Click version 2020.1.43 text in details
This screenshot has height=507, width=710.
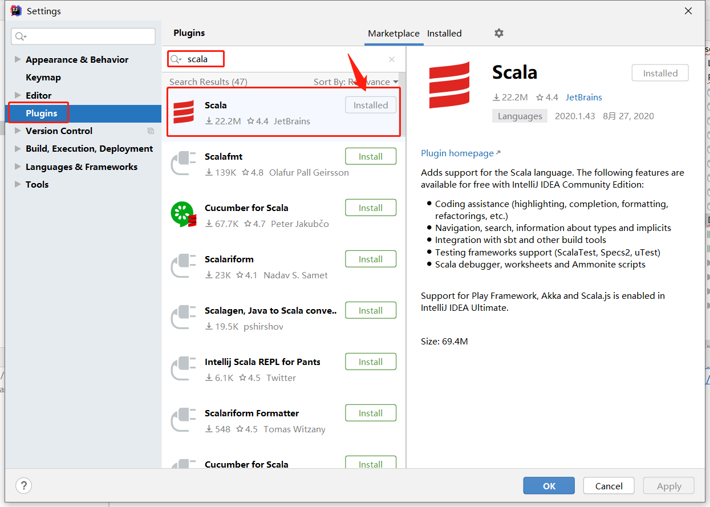pyautogui.click(x=575, y=116)
